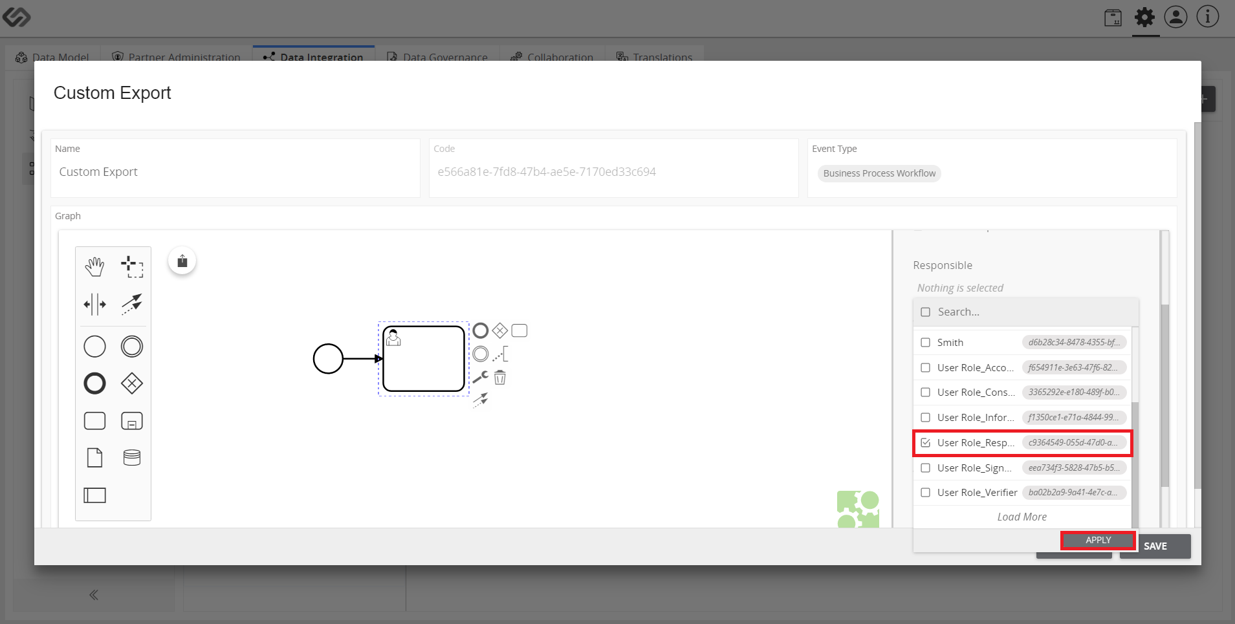Viewport: 1235px width, 624px height.
Task: Uncheck the User Role_Resp... checkbox
Action: coord(925,443)
